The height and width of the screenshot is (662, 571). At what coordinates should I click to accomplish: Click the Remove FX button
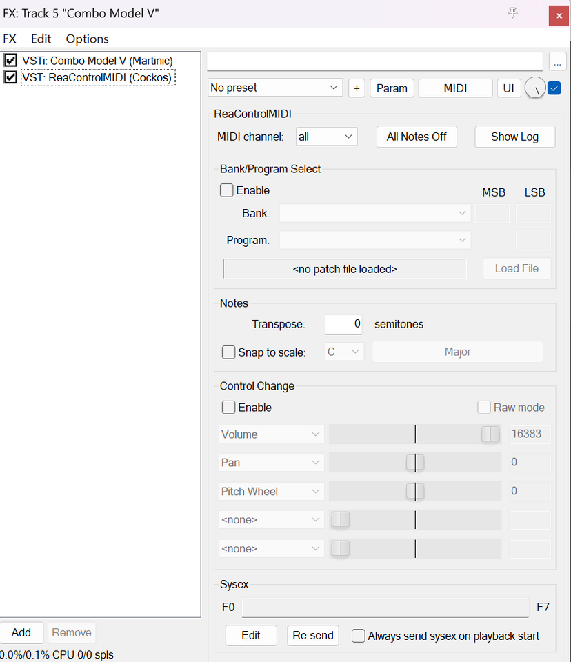point(72,632)
